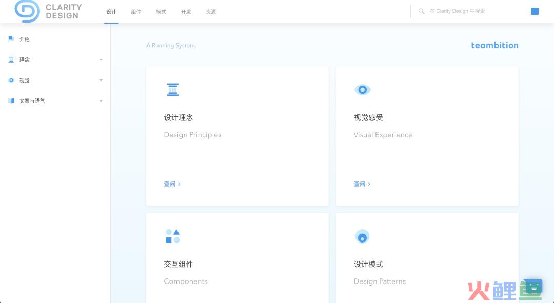Image resolution: width=554 pixels, height=303 pixels.
Task: Click the CLARITY DESIGN title text
Action: pos(64,11)
